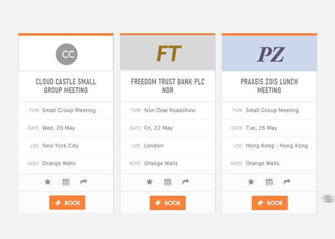Image resolution: width=335 pixels, height=239 pixels.
Task: Click the purple PZ logo banner
Action: click(269, 53)
